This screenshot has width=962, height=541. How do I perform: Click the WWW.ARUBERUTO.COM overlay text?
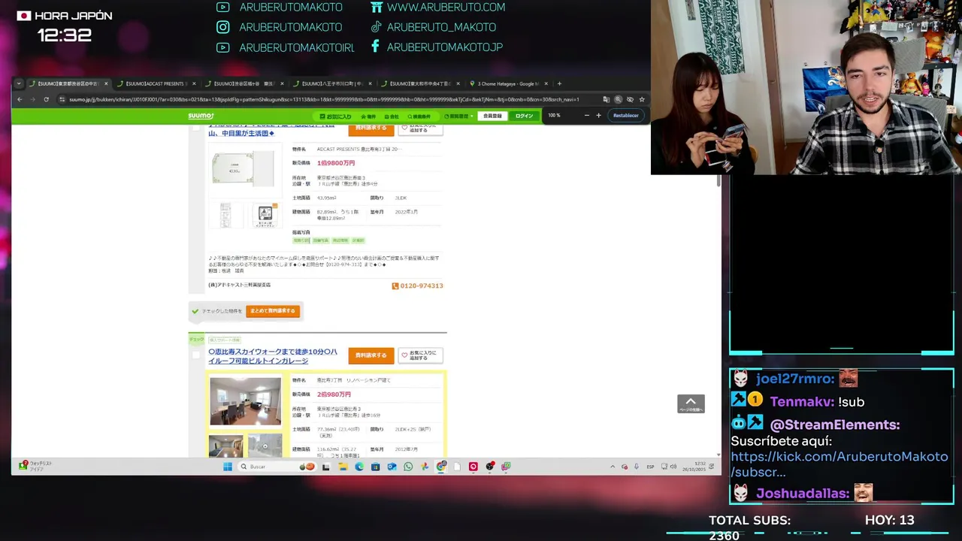[446, 8]
